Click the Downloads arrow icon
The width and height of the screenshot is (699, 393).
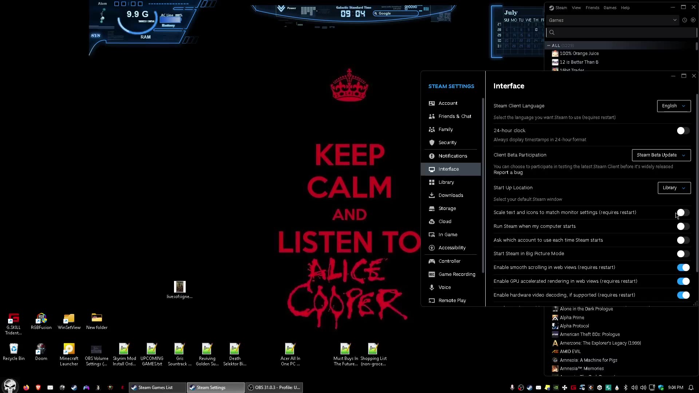click(432, 195)
